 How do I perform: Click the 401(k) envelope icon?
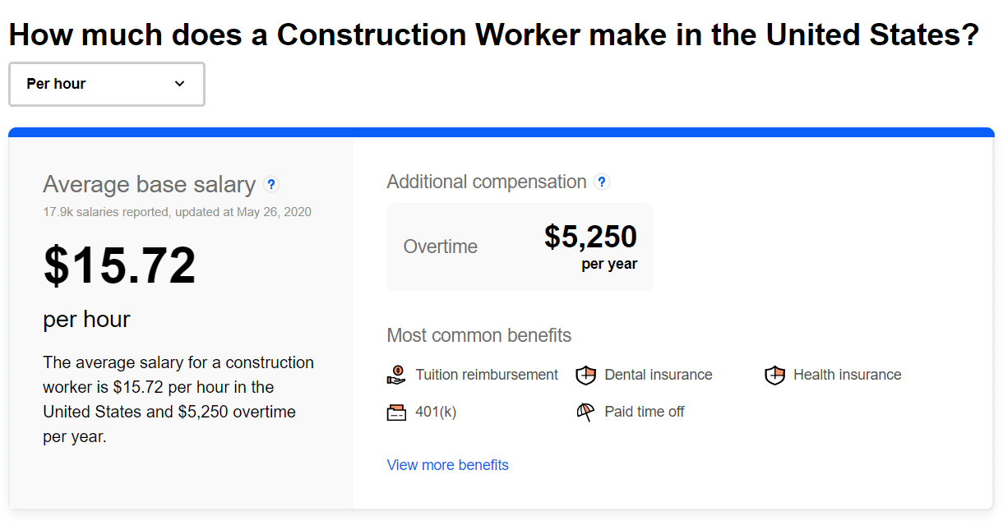[396, 411]
